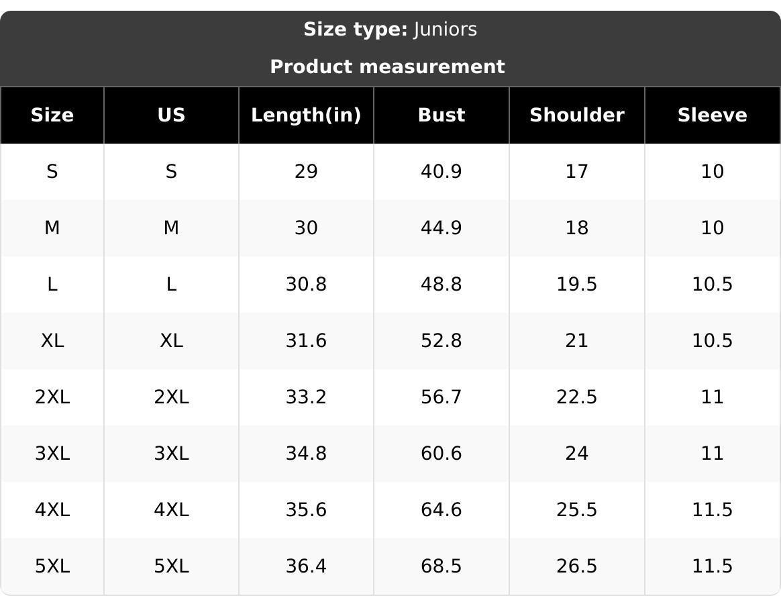Click the Size type Juniors label
The height and width of the screenshot is (596, 781).
tap(390, 30)
